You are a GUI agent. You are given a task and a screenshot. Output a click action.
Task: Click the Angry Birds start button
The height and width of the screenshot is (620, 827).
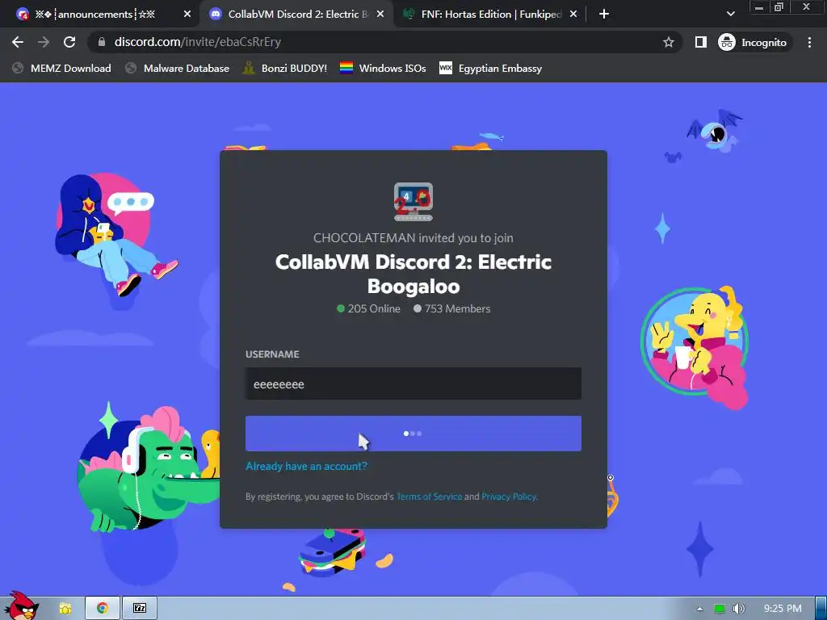[x=21, y=605]
